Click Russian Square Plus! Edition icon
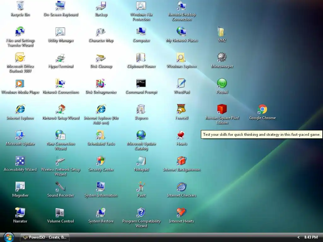The image size is (323, 242). (222, 109)
